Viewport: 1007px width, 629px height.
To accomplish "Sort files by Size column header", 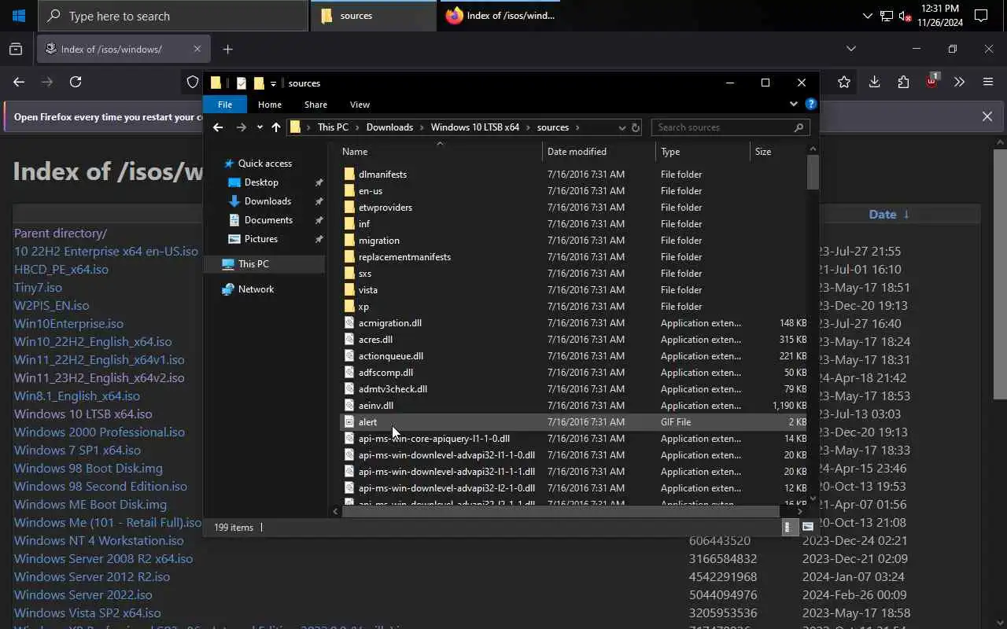I will point(778,152).
